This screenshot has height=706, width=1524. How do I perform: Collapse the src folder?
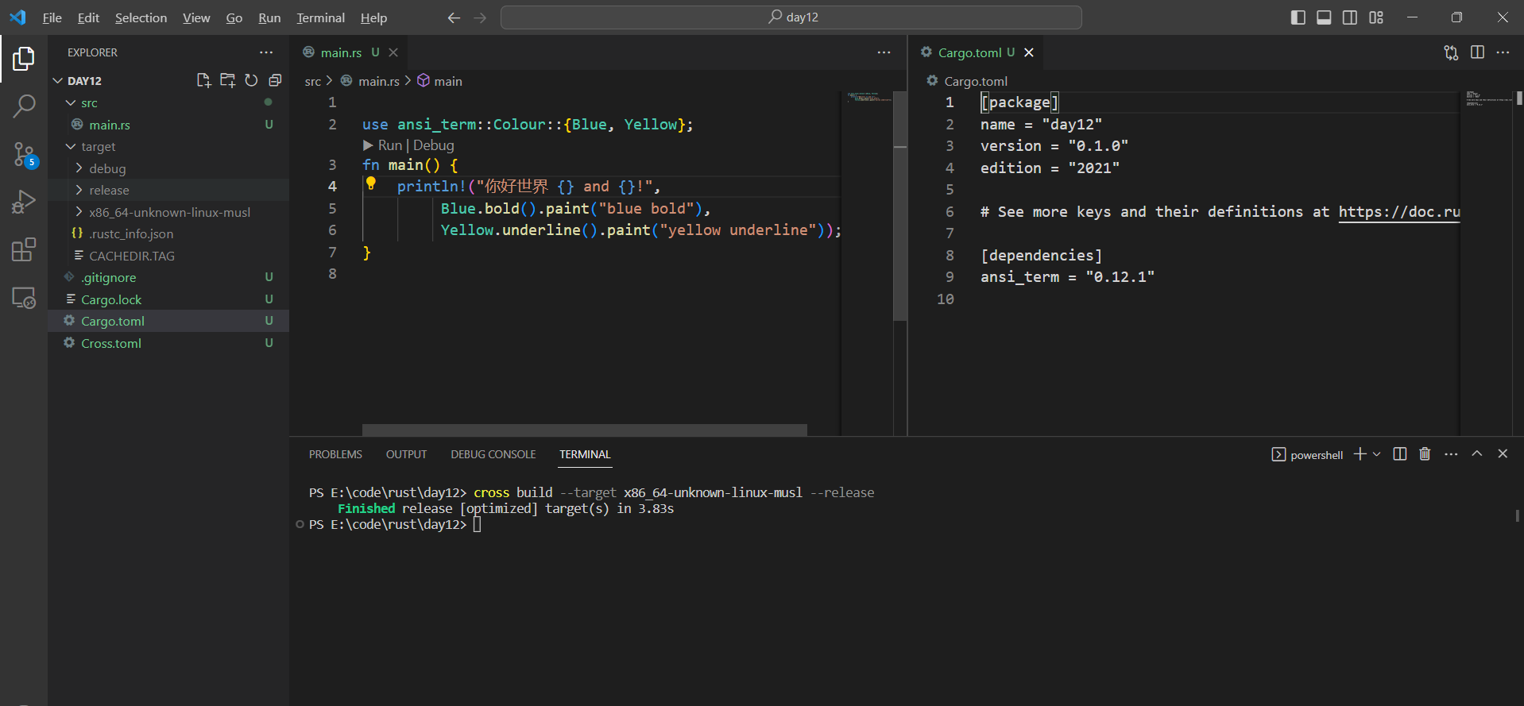tap(89, 103)
